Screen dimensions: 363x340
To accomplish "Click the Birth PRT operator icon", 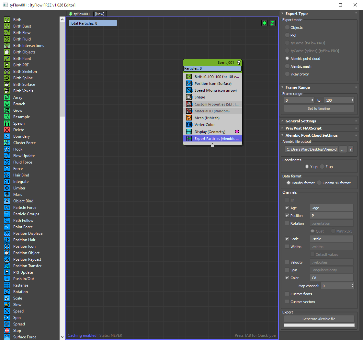I will tap(7, 65).
